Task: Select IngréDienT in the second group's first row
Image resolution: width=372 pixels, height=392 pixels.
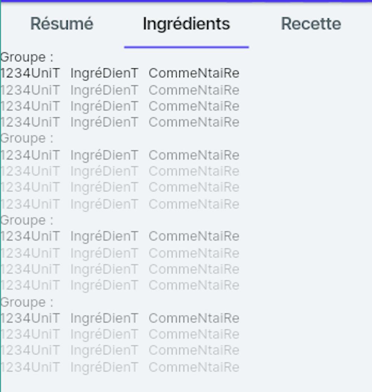Action: point(104,155)
